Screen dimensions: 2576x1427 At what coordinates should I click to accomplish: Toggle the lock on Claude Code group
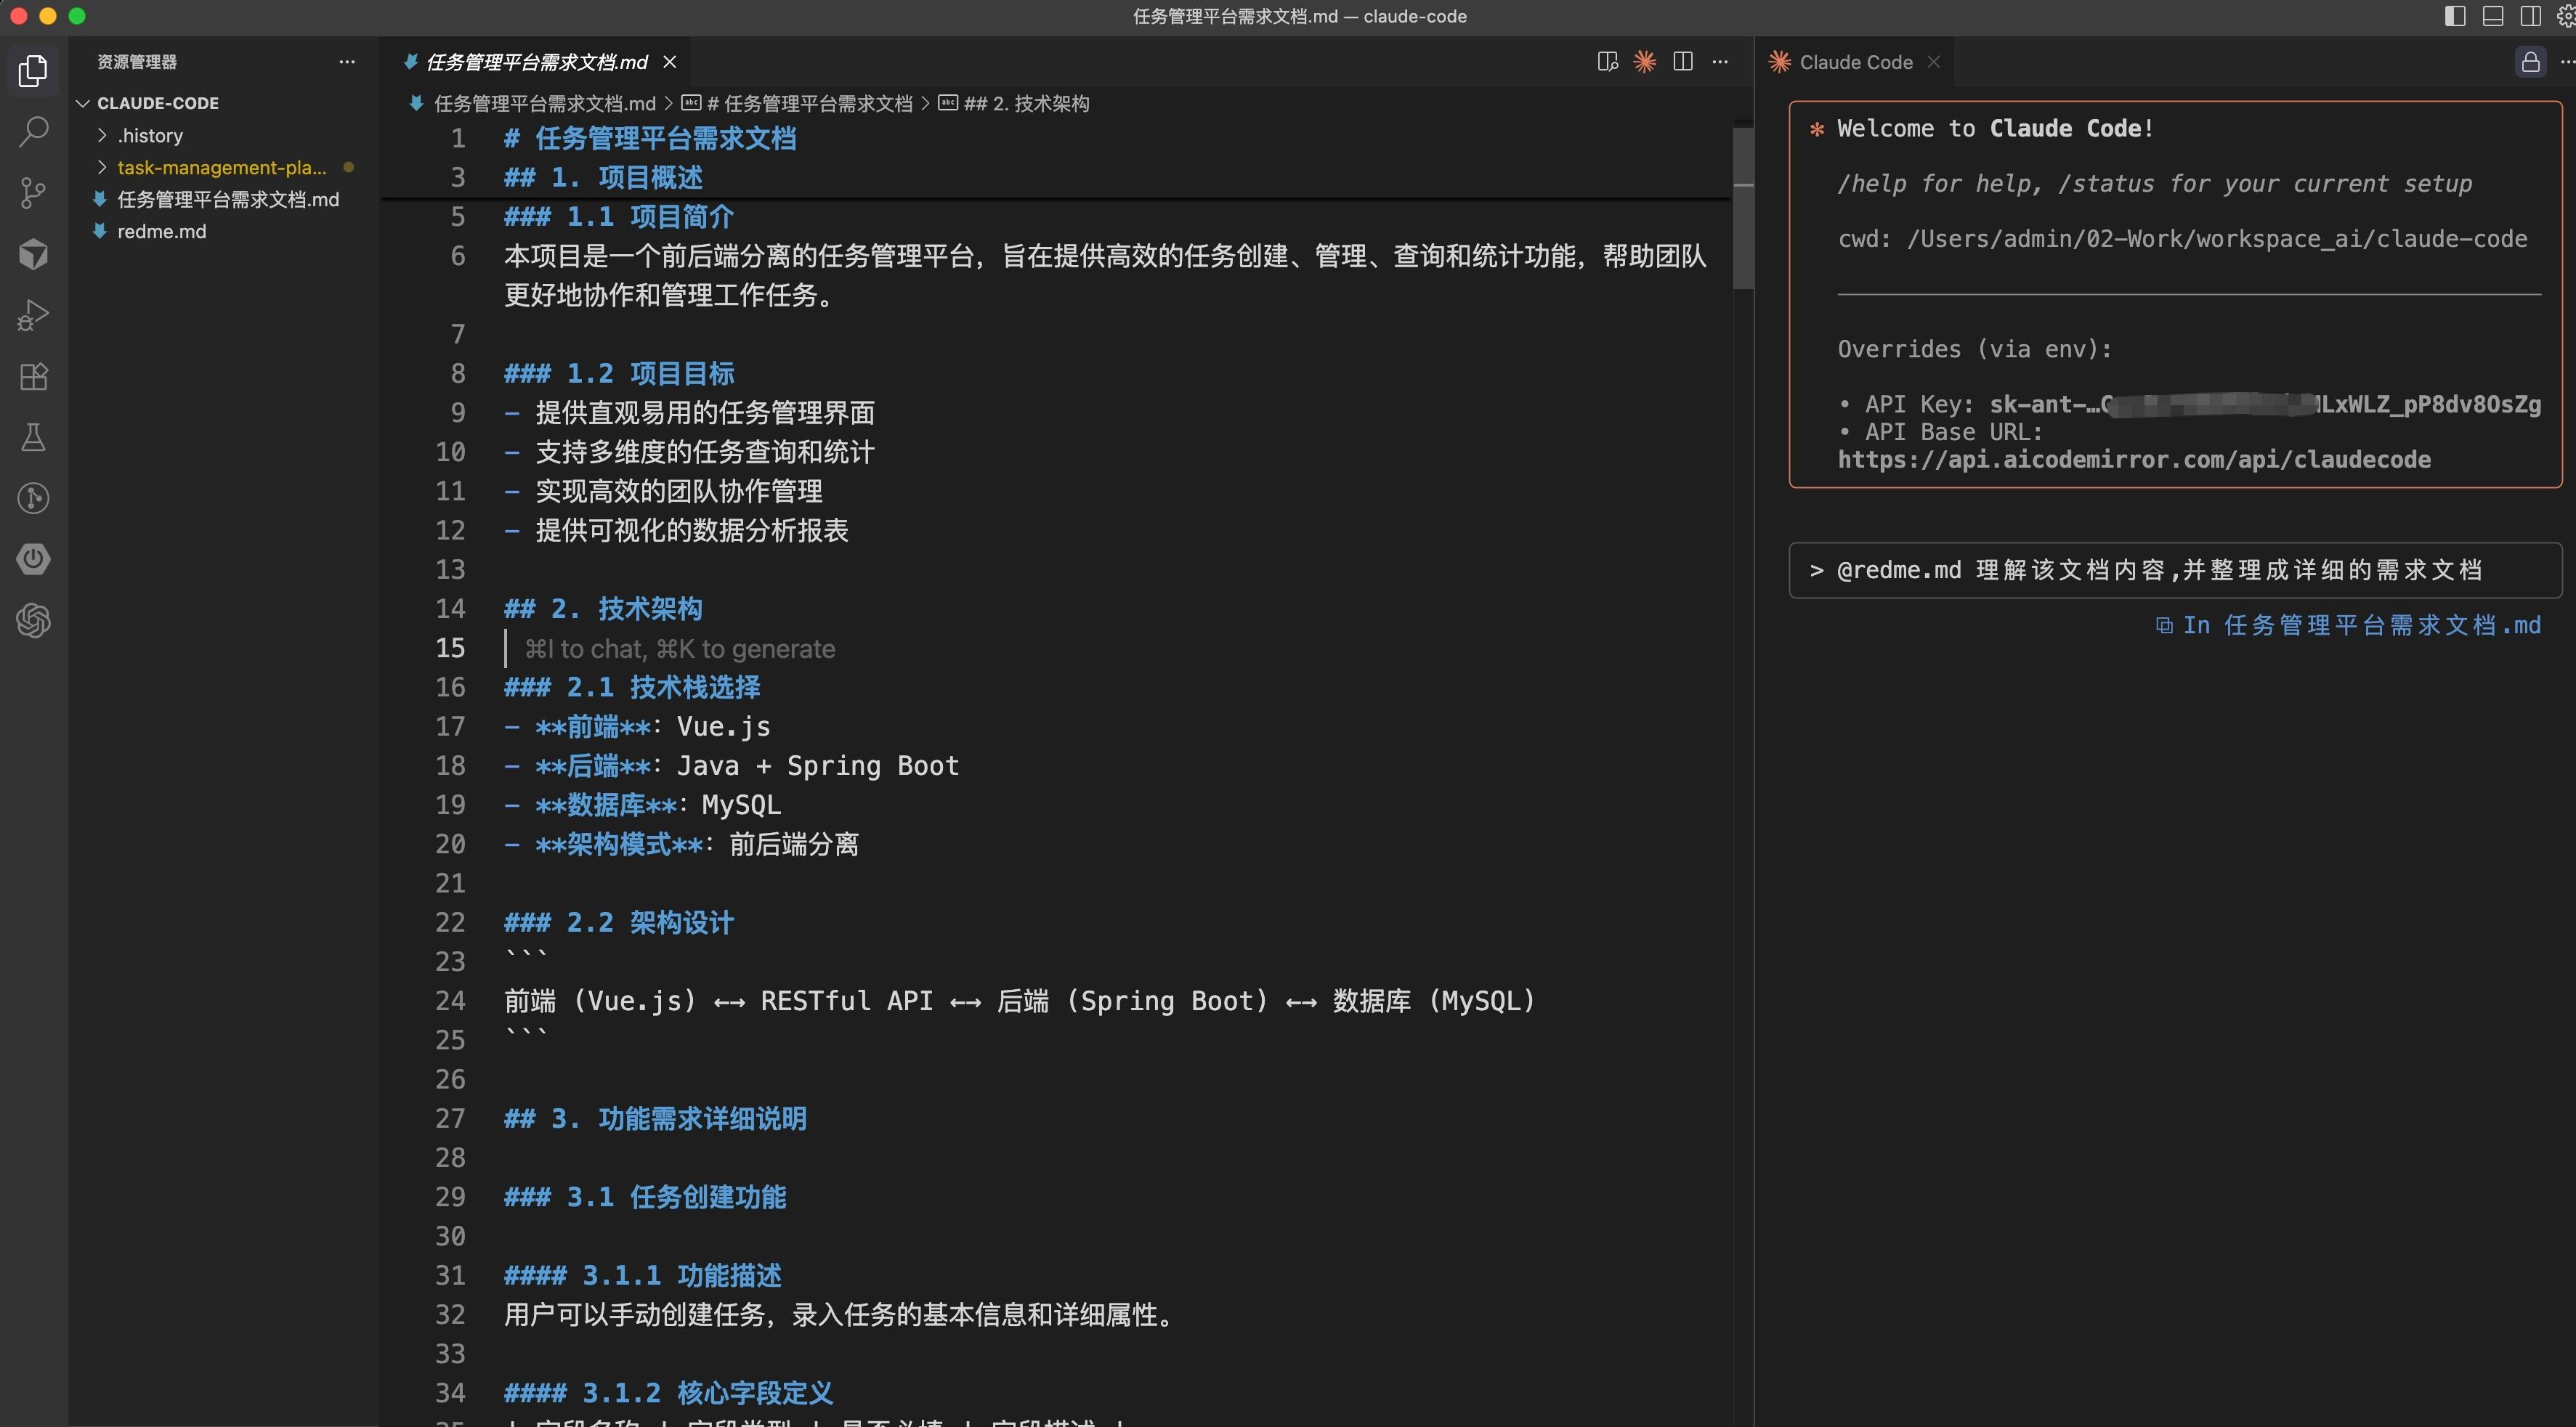click(x=2530, y=62)
